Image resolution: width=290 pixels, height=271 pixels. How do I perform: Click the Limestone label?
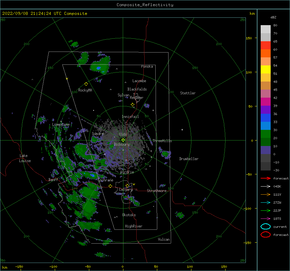61,124
